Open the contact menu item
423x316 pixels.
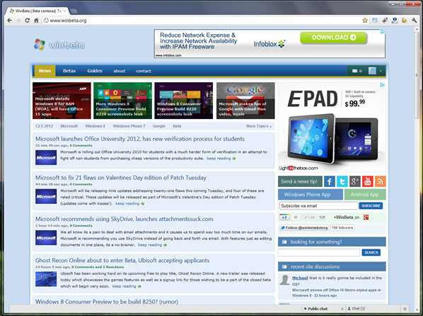[144, 71]
